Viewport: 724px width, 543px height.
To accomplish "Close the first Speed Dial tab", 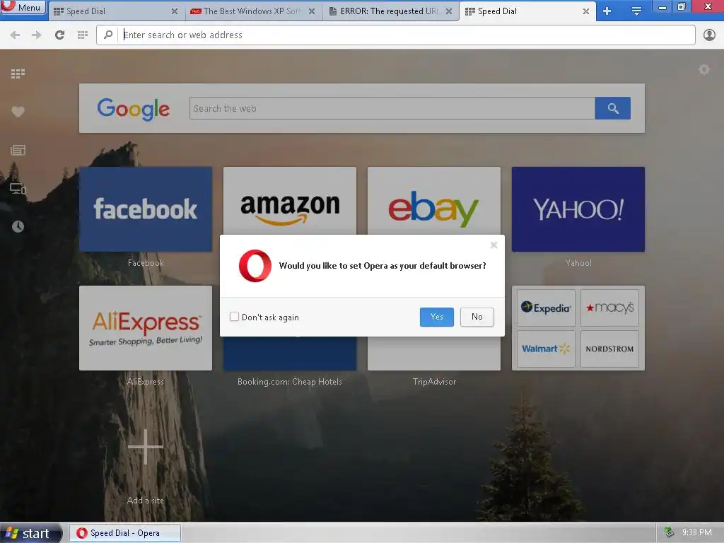I will (175, 11).
